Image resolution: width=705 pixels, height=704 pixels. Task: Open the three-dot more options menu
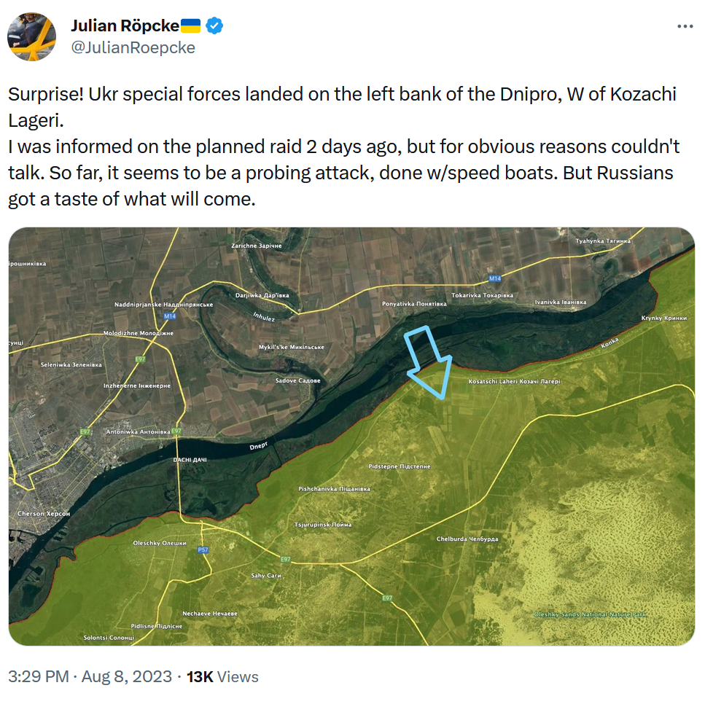pos(685,26)
